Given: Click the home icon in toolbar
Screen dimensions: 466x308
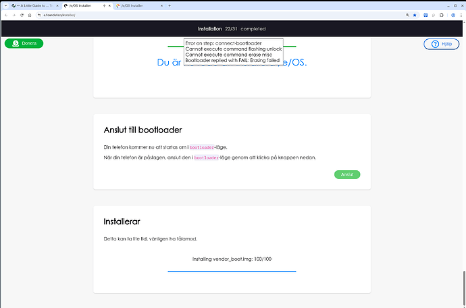Looking at the screenshot, I should point(30,14).
